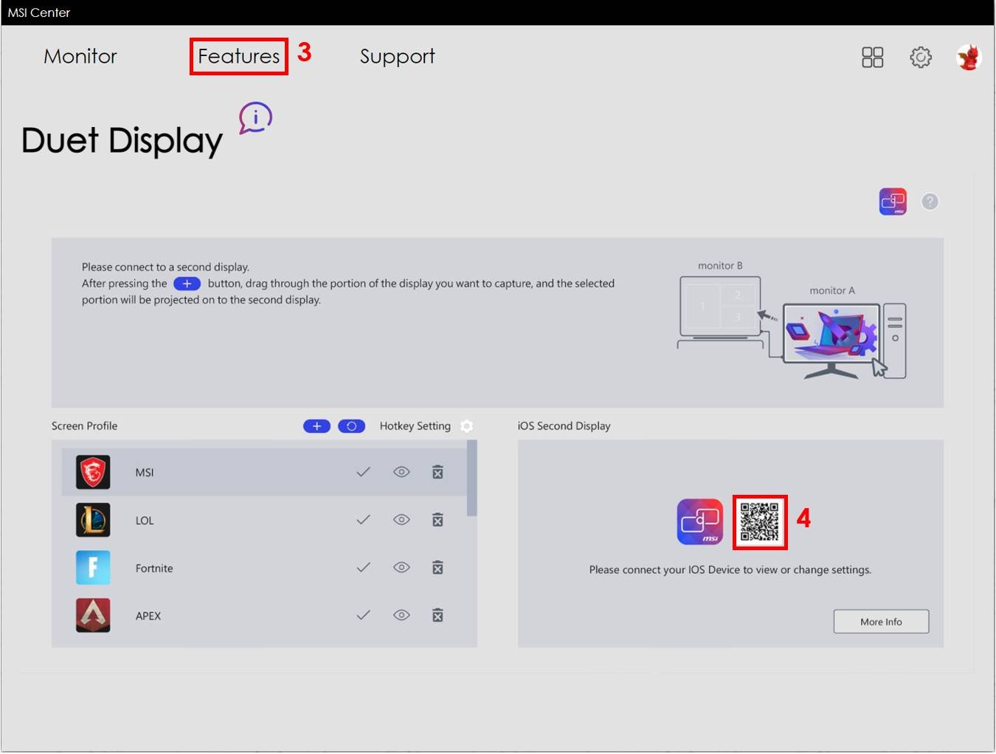Click the MSI dragon user avatar
Image resolution: width=996 pixels, height=754 pixels.
click(x=968, y=56)
